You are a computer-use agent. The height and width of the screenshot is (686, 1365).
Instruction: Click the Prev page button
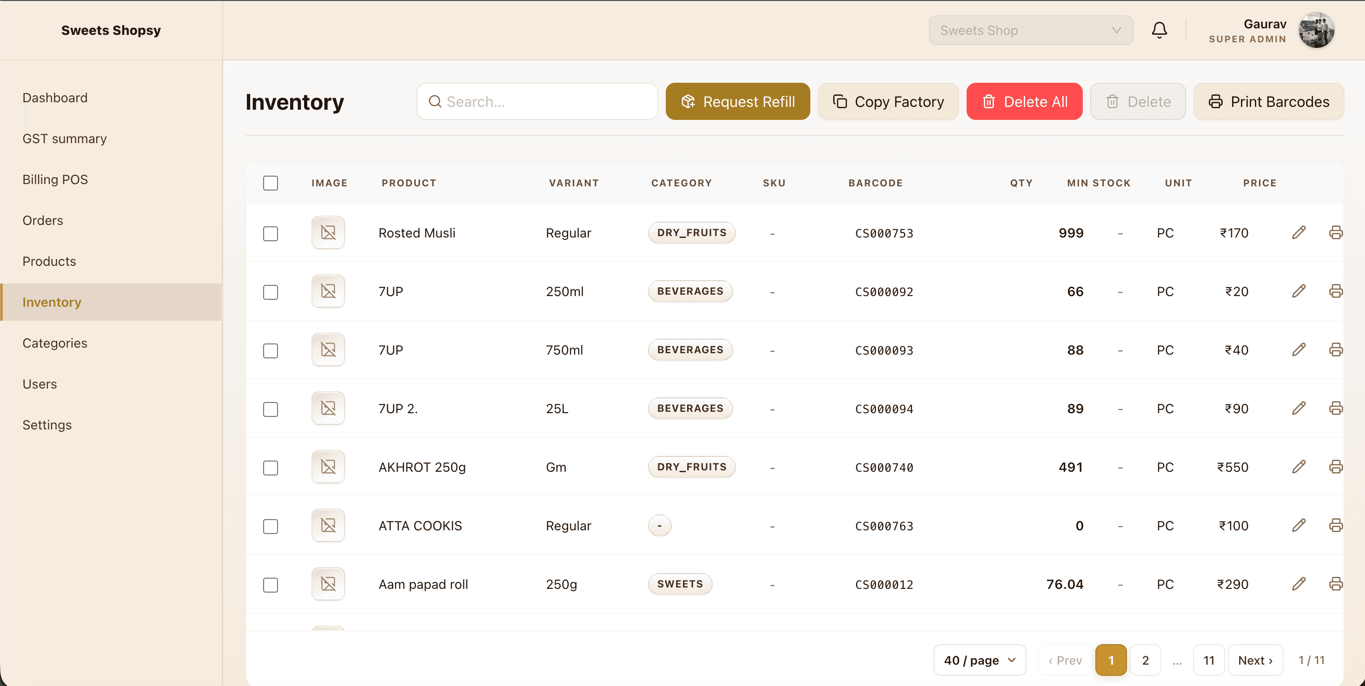pyautogui.click(x=1065, y=660)
